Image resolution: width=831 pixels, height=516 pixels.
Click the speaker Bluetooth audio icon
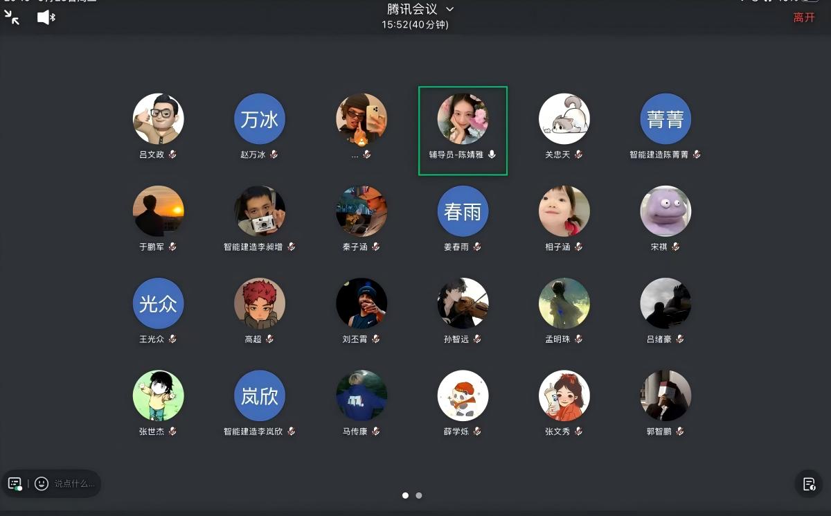click(46, 17)
